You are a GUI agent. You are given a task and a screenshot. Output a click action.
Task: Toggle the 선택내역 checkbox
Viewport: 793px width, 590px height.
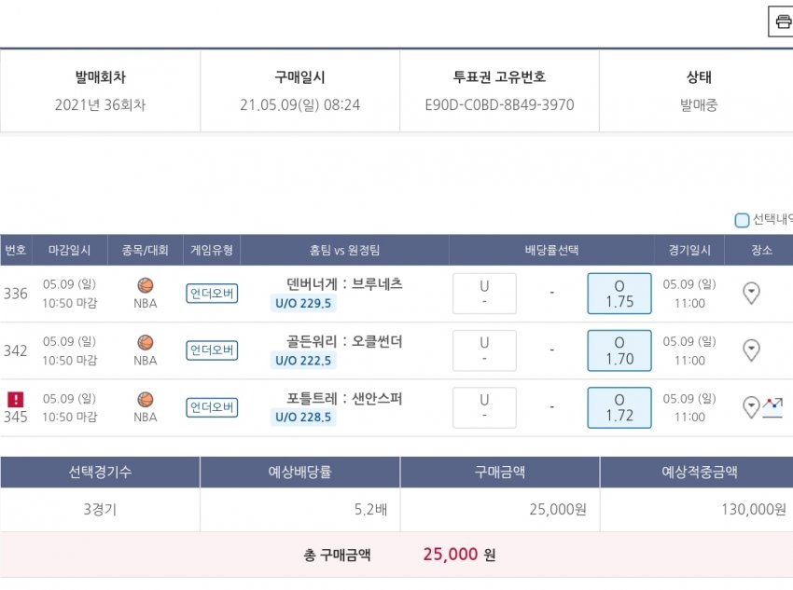[x=742, y=221]
